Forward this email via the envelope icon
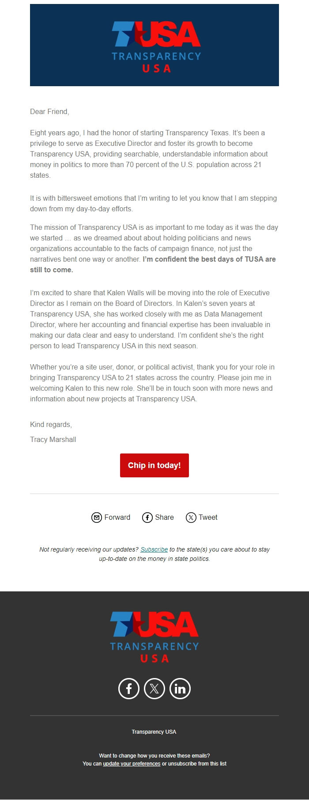309x800 pixels. point(97,517)
